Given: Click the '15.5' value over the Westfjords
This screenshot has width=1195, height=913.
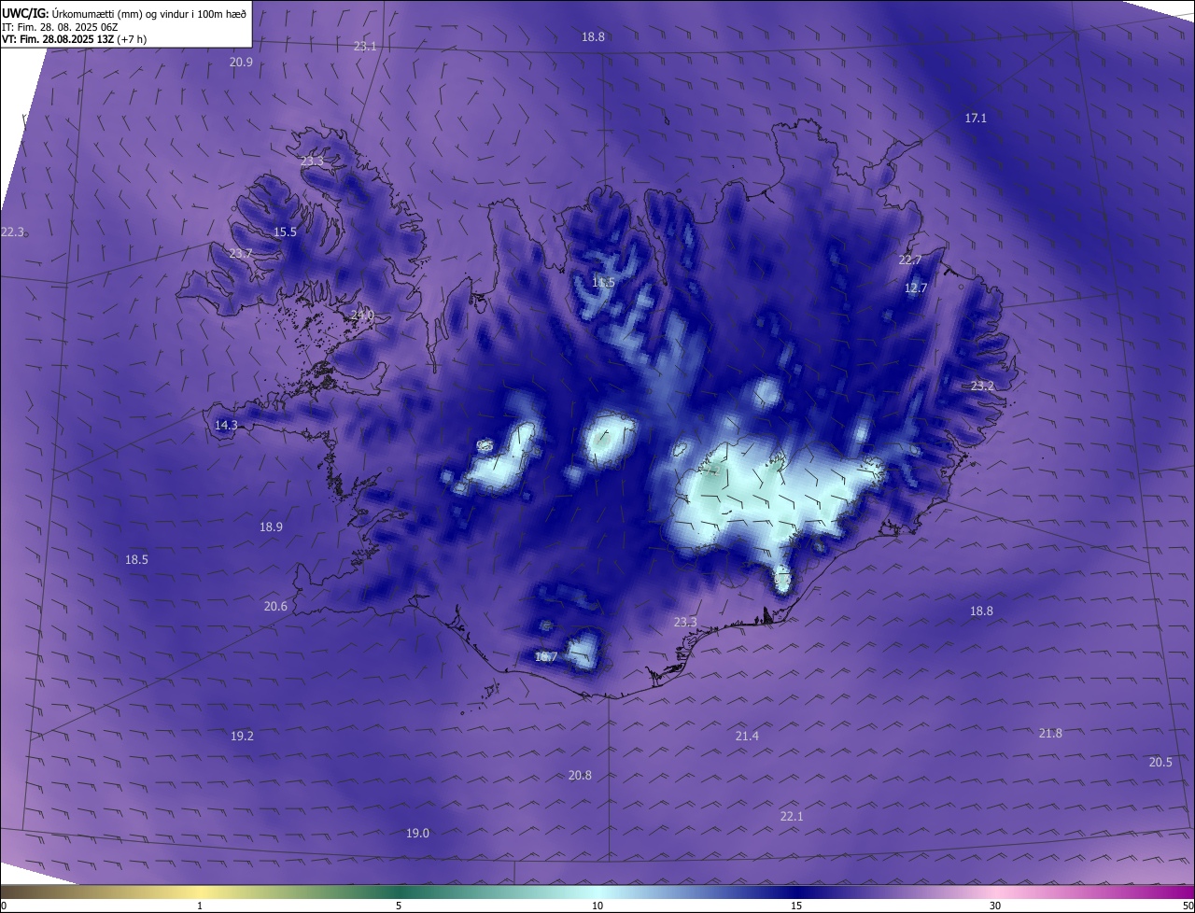Looking at the screenshot, I should pyautogui.click(x=285, y=232).
